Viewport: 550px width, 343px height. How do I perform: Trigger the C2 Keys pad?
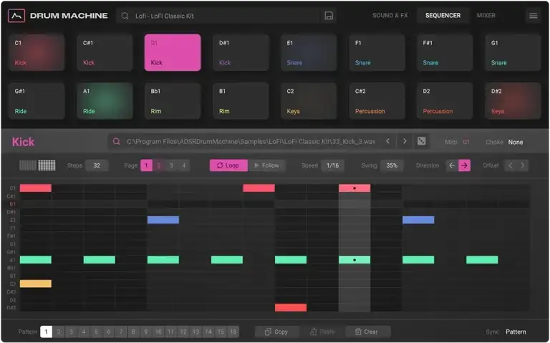309,101
